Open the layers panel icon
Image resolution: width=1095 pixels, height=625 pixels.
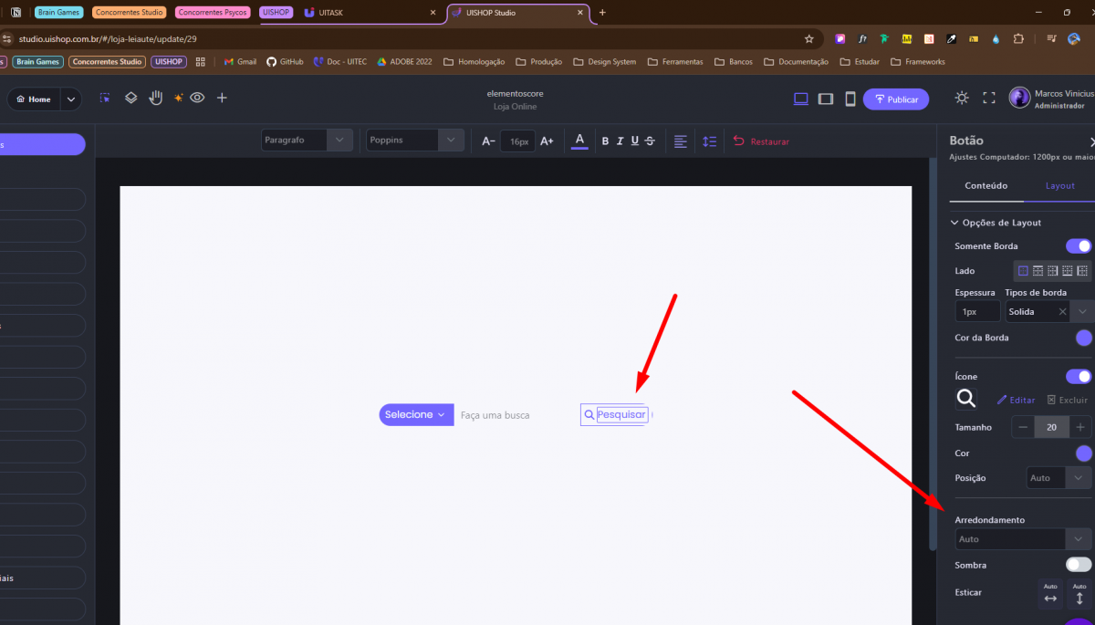pos(130,98)
